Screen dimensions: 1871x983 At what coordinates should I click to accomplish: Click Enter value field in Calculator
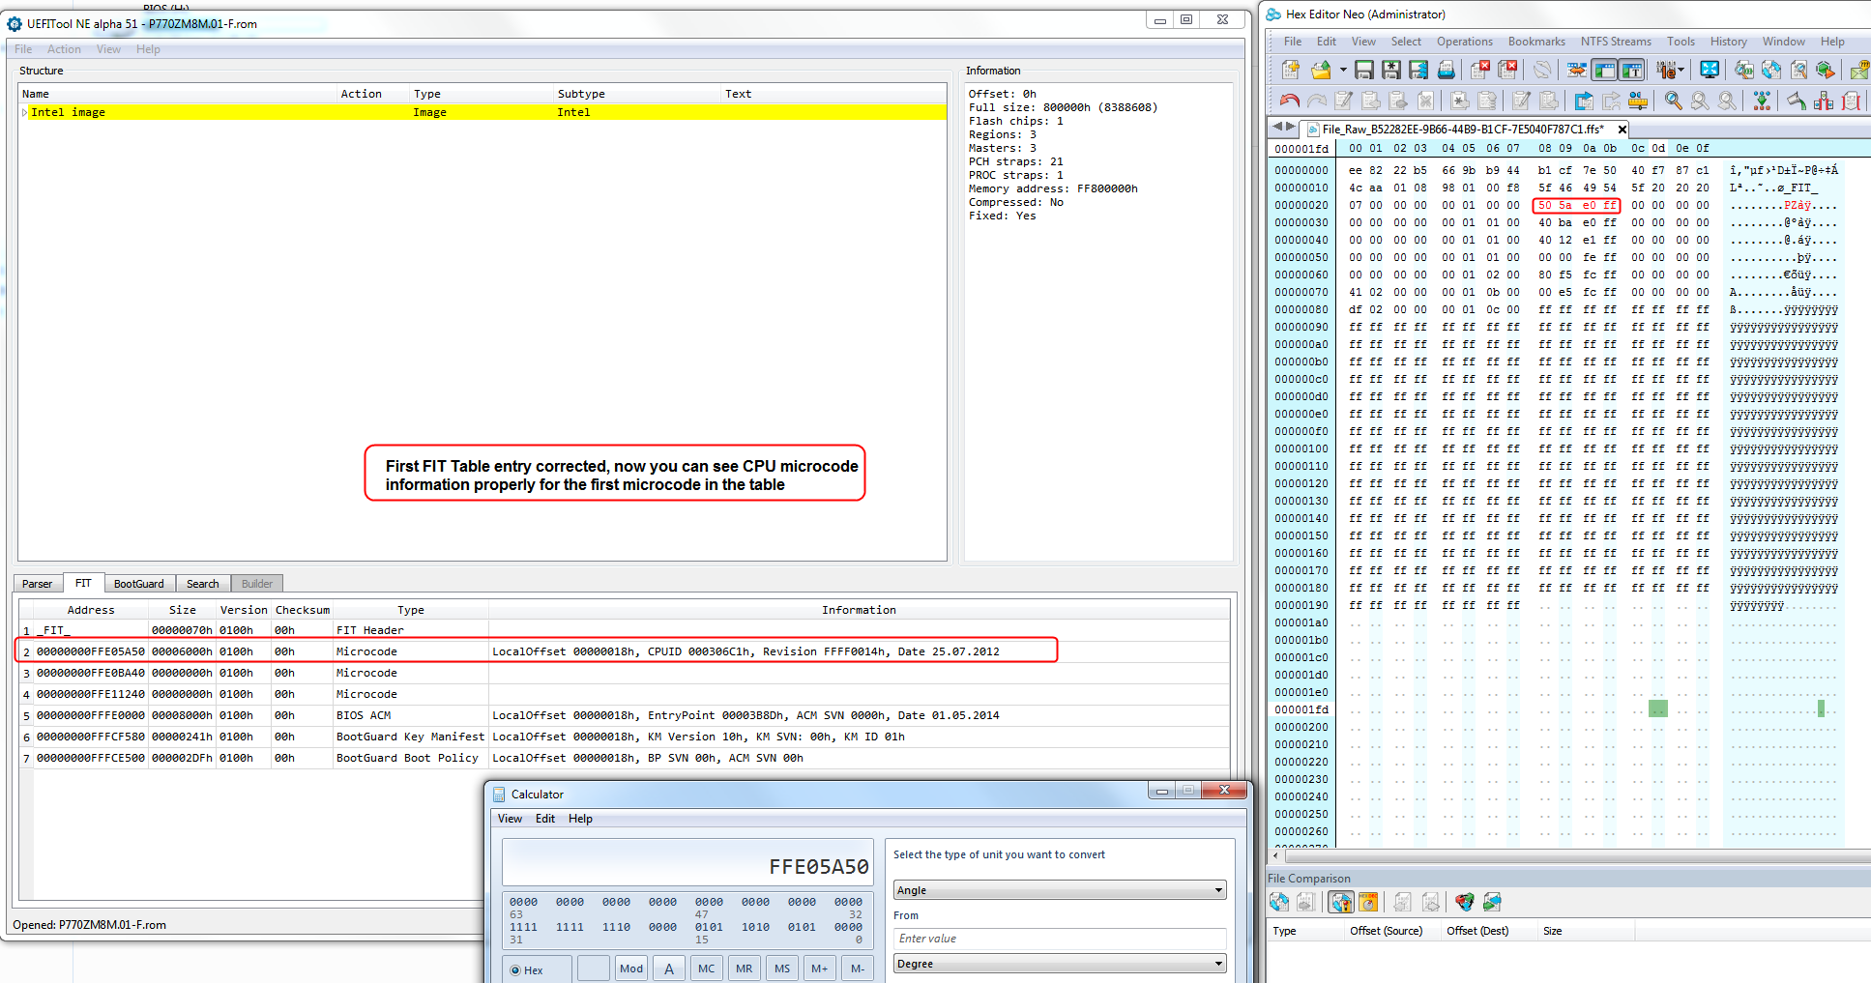(x=1060, y=939)
